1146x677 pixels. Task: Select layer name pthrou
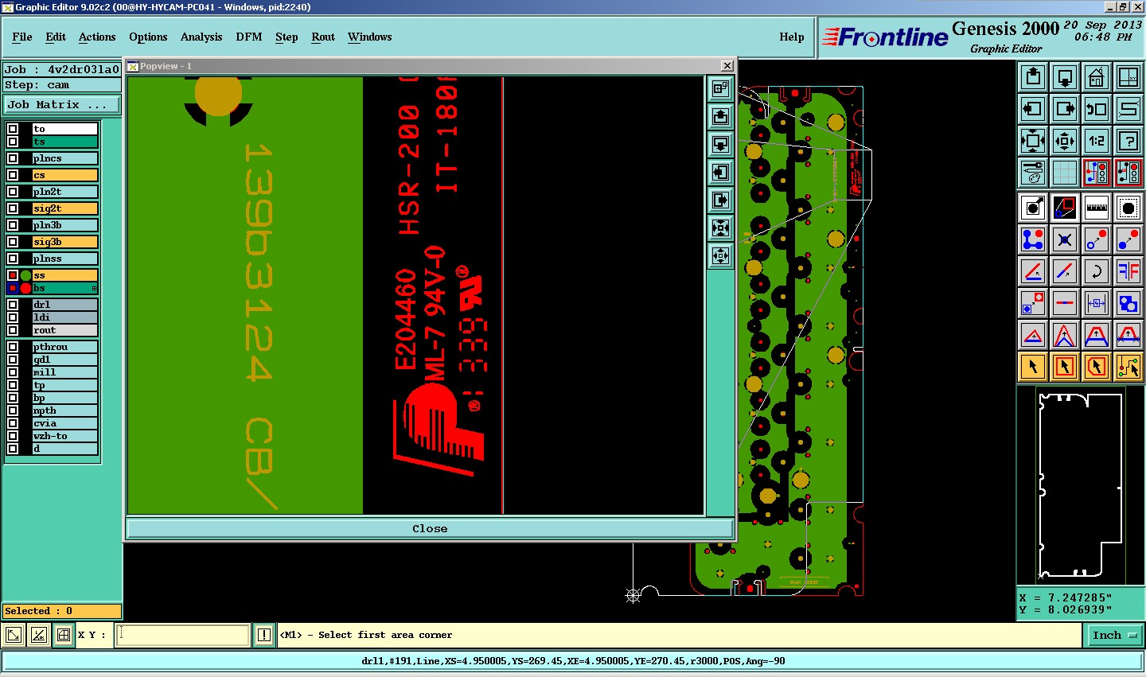(64, 347)
